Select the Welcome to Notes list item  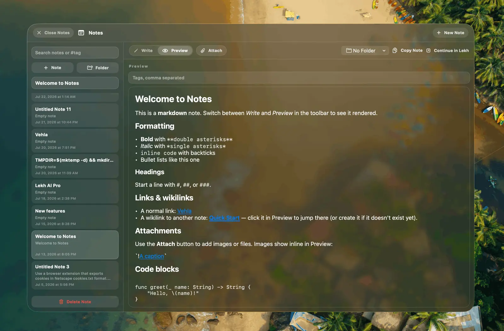(x=75, y=245)
